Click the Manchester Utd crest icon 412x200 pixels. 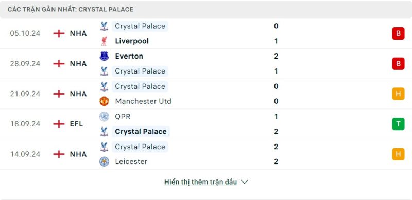(104, 101)
